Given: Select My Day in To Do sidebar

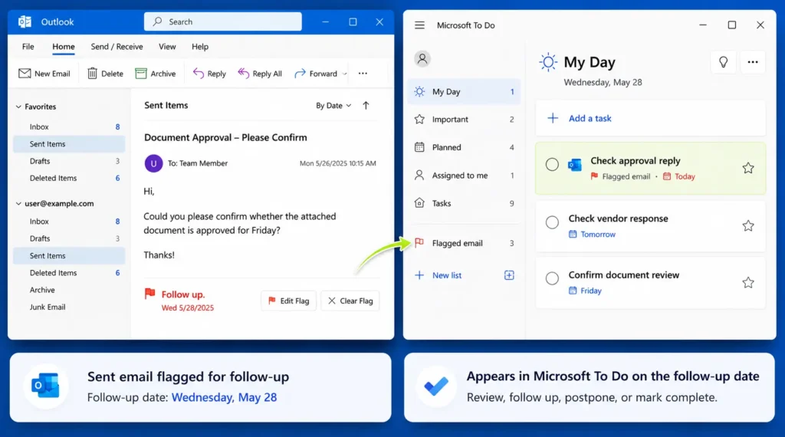Looking at the screenshot, I should coord(464,91).
